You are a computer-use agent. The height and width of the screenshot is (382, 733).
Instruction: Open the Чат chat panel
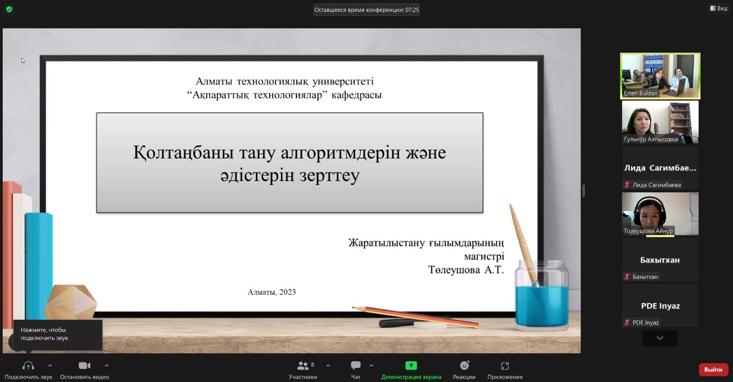tap(356, 370)
